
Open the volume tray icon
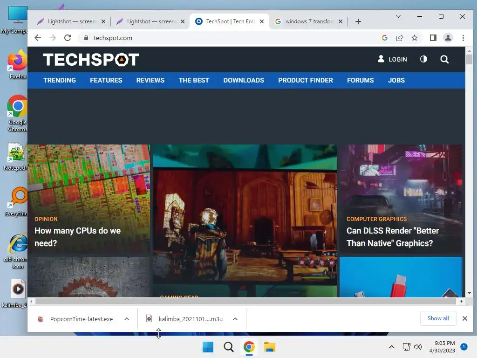coord(418,347)
